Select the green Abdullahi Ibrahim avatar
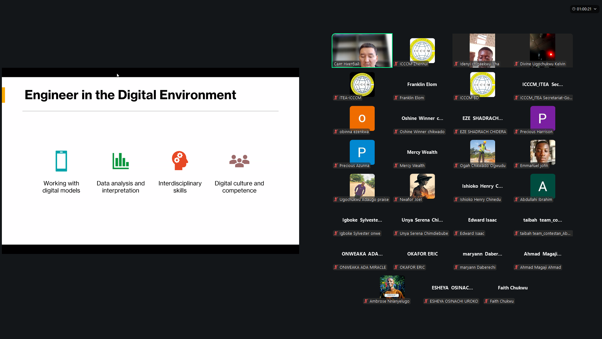This screenshot has height=339, width=602. (x=542, y=186)
